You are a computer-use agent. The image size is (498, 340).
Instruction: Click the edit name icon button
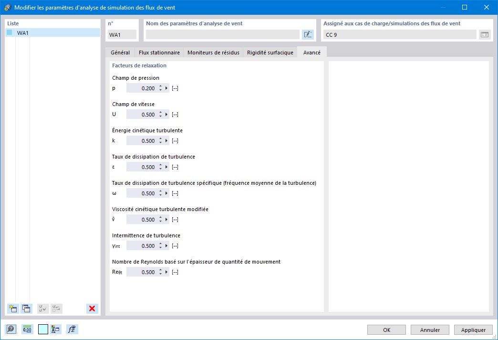tap(308, 35)
